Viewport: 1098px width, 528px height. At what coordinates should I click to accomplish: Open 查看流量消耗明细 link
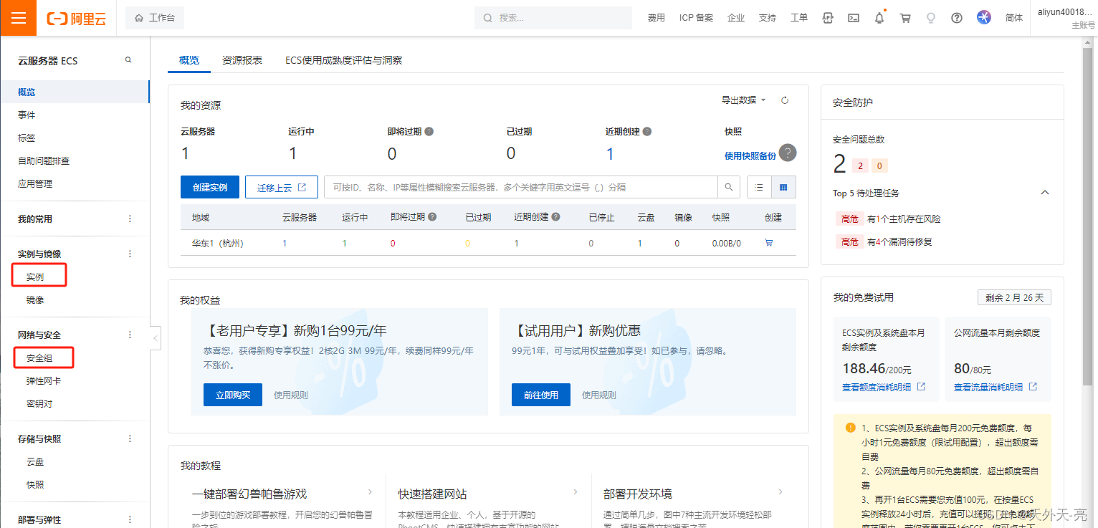996,387
